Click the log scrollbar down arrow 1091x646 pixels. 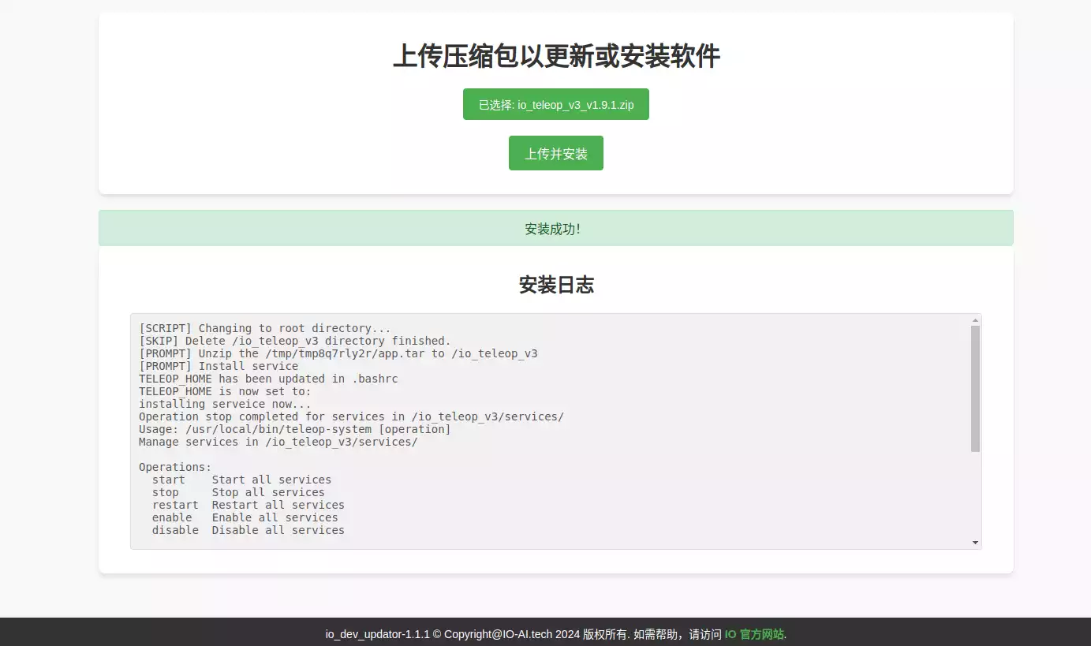[975, 543]
